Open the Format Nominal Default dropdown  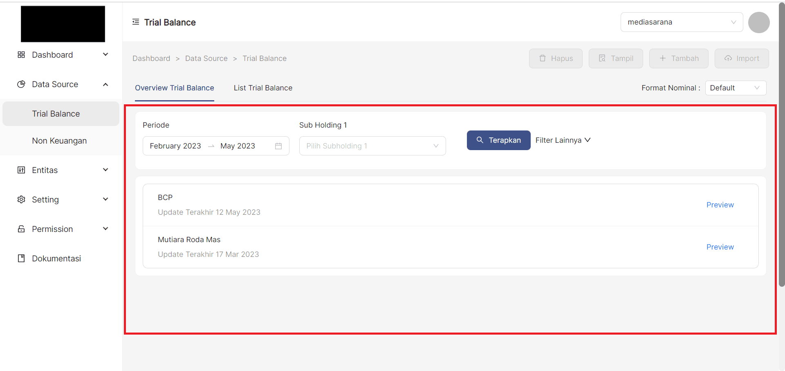pyautogui.click(x=735, y=88)
